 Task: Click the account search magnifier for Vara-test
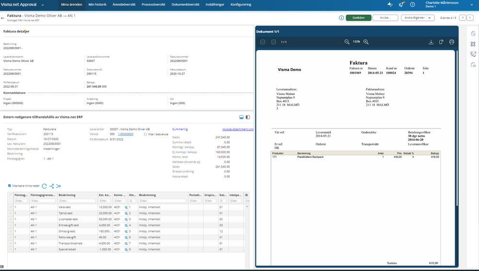pyautogui.click(x=127, y=207)
